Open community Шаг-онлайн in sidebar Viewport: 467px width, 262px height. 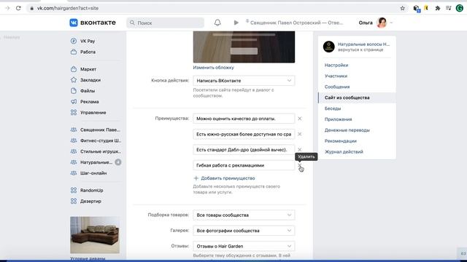pyautogui.click(x=93, y=173)
